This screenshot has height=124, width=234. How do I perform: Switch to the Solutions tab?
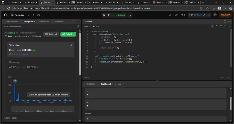click(x=57, y=21)
